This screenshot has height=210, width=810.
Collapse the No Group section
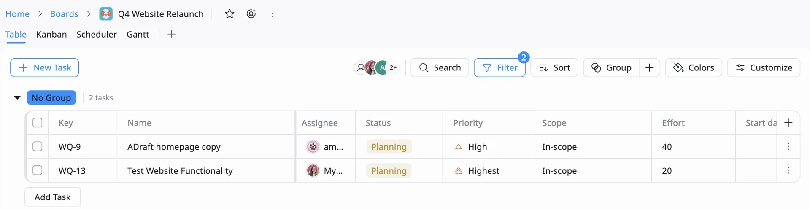17,97
